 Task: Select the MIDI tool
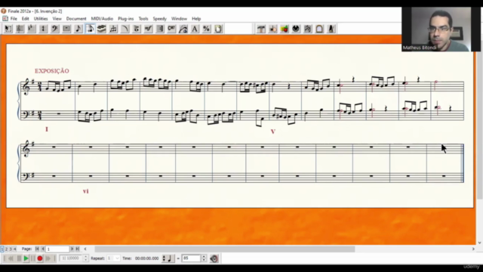click(x=296, y=29)
